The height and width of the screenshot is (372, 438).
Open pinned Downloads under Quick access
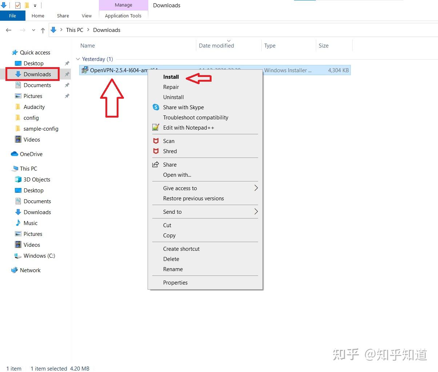(37, 74)
